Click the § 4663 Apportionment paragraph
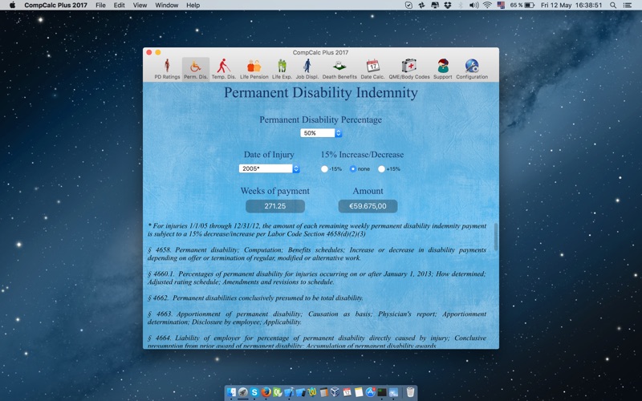Image resolution: width=642 pixels, height=401 pixels. tap(317, 318)
